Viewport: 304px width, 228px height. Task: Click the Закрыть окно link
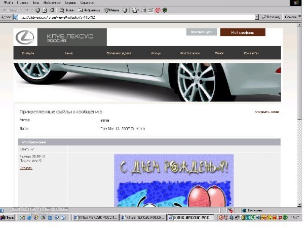point(267,111)
